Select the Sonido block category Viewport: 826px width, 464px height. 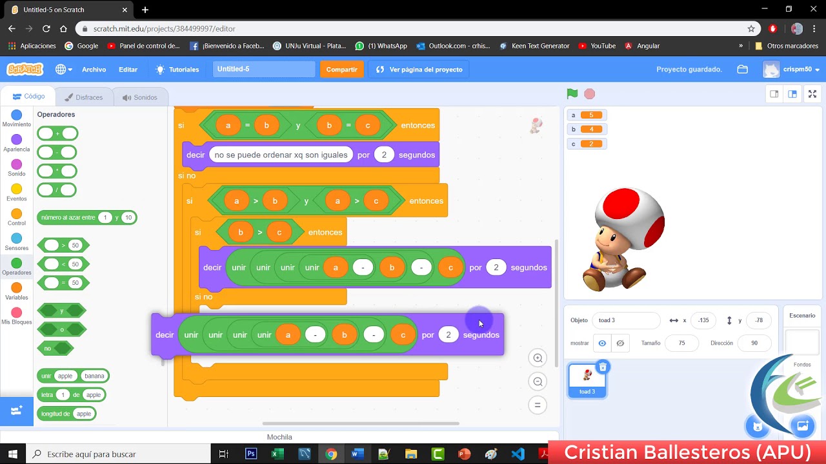click(x=17, y=168)
